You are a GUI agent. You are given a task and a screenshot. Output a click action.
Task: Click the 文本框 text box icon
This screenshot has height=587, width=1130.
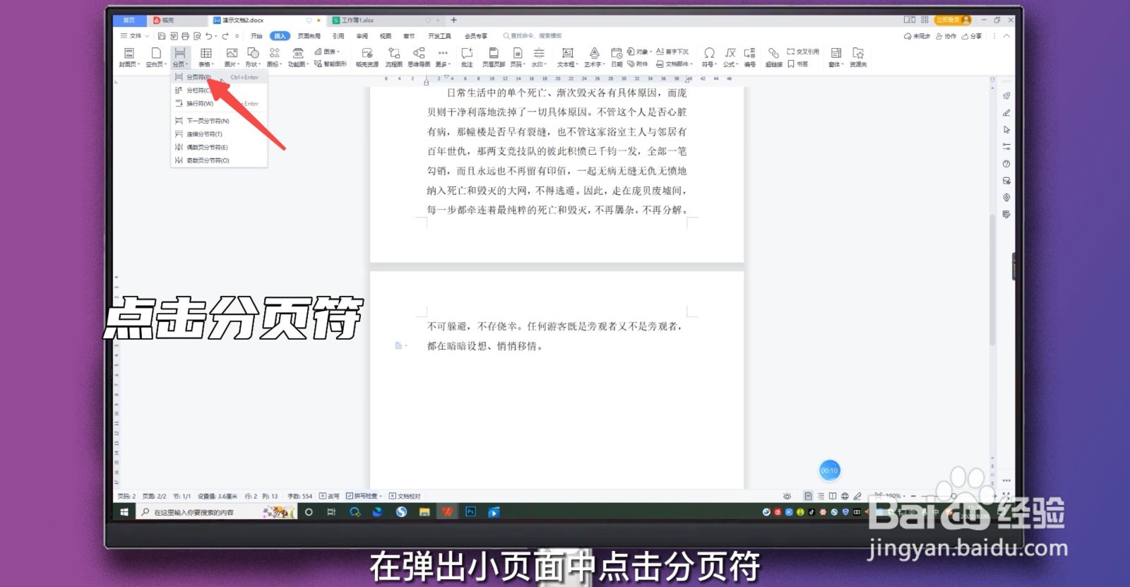pos(567,57)
